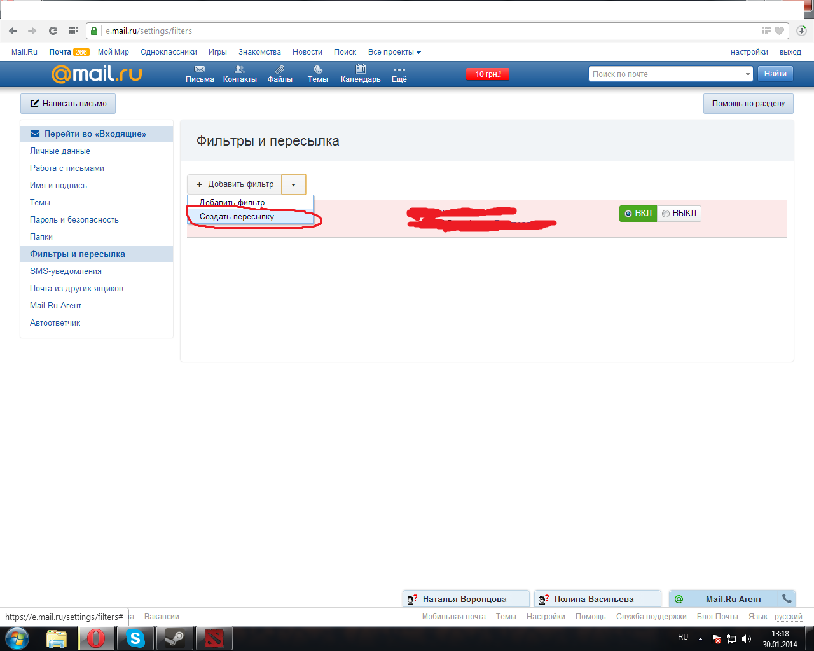The width and height of the screenshot is (814, 651).
Task: Open Пароль и безопасность settings
Action: click(x=74, y=220)
